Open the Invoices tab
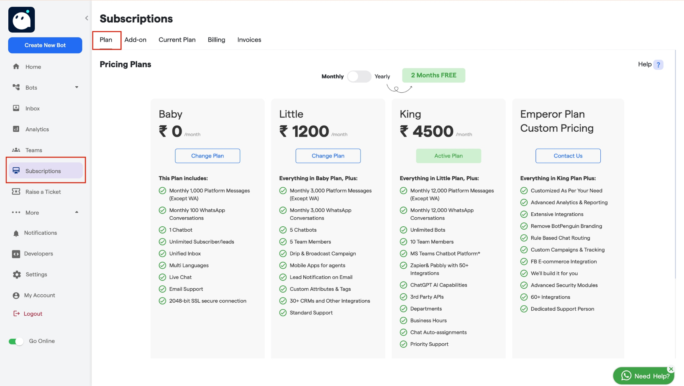This screenshot has height=386, width=684. coord(249,39)
